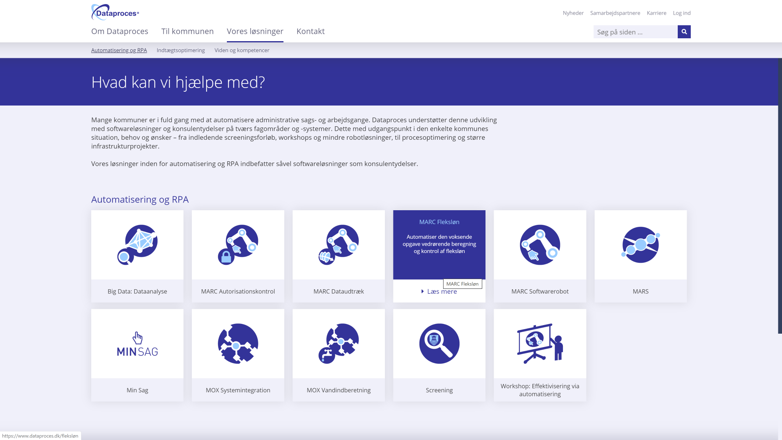Switch to Viden og kompetencer subtab
782x440 pixels.
tap(242, 50)
